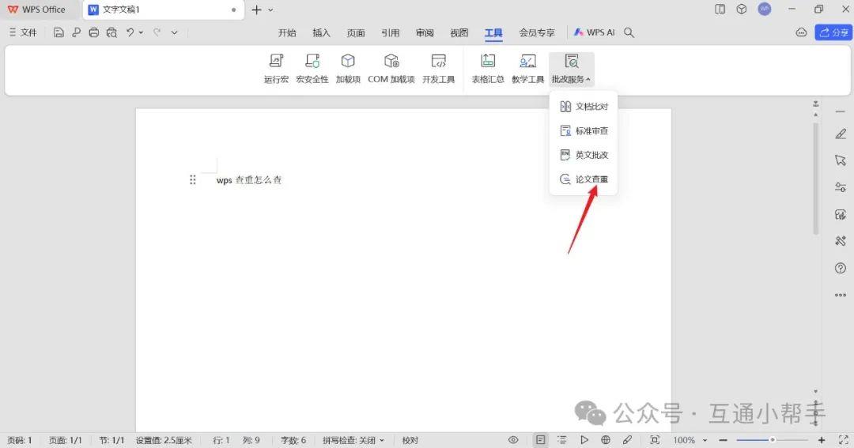This screenshot has width=854, height=448.
Task: Click the Redo icon
Action: [157, 32]
